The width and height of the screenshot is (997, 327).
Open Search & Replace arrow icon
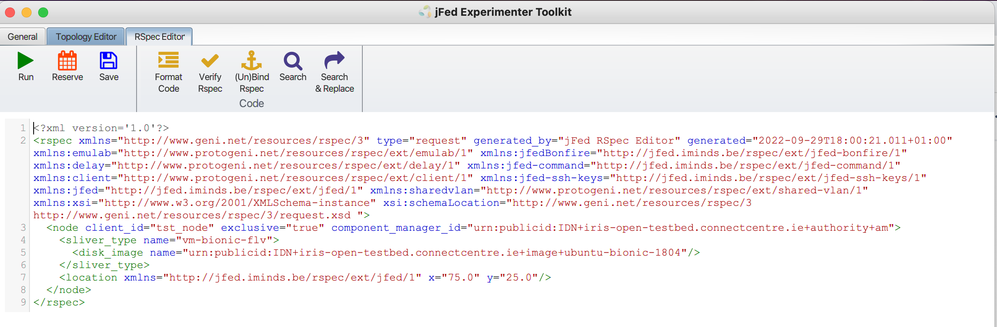tap(335, 60)
